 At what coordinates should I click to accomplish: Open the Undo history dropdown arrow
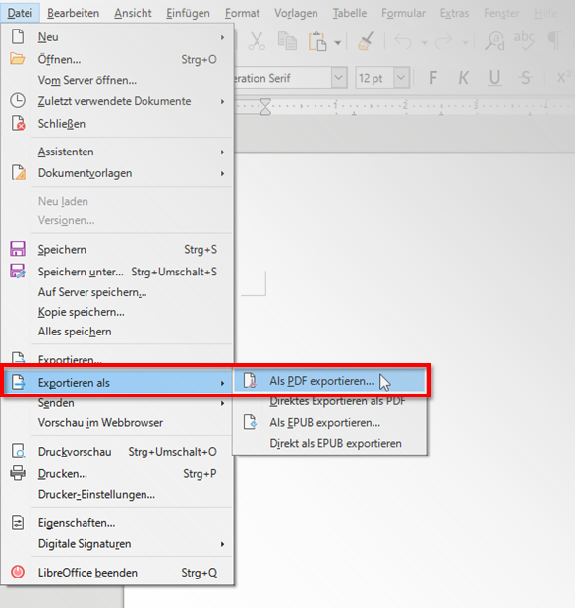pyautogui.click(x=424, y=42)
